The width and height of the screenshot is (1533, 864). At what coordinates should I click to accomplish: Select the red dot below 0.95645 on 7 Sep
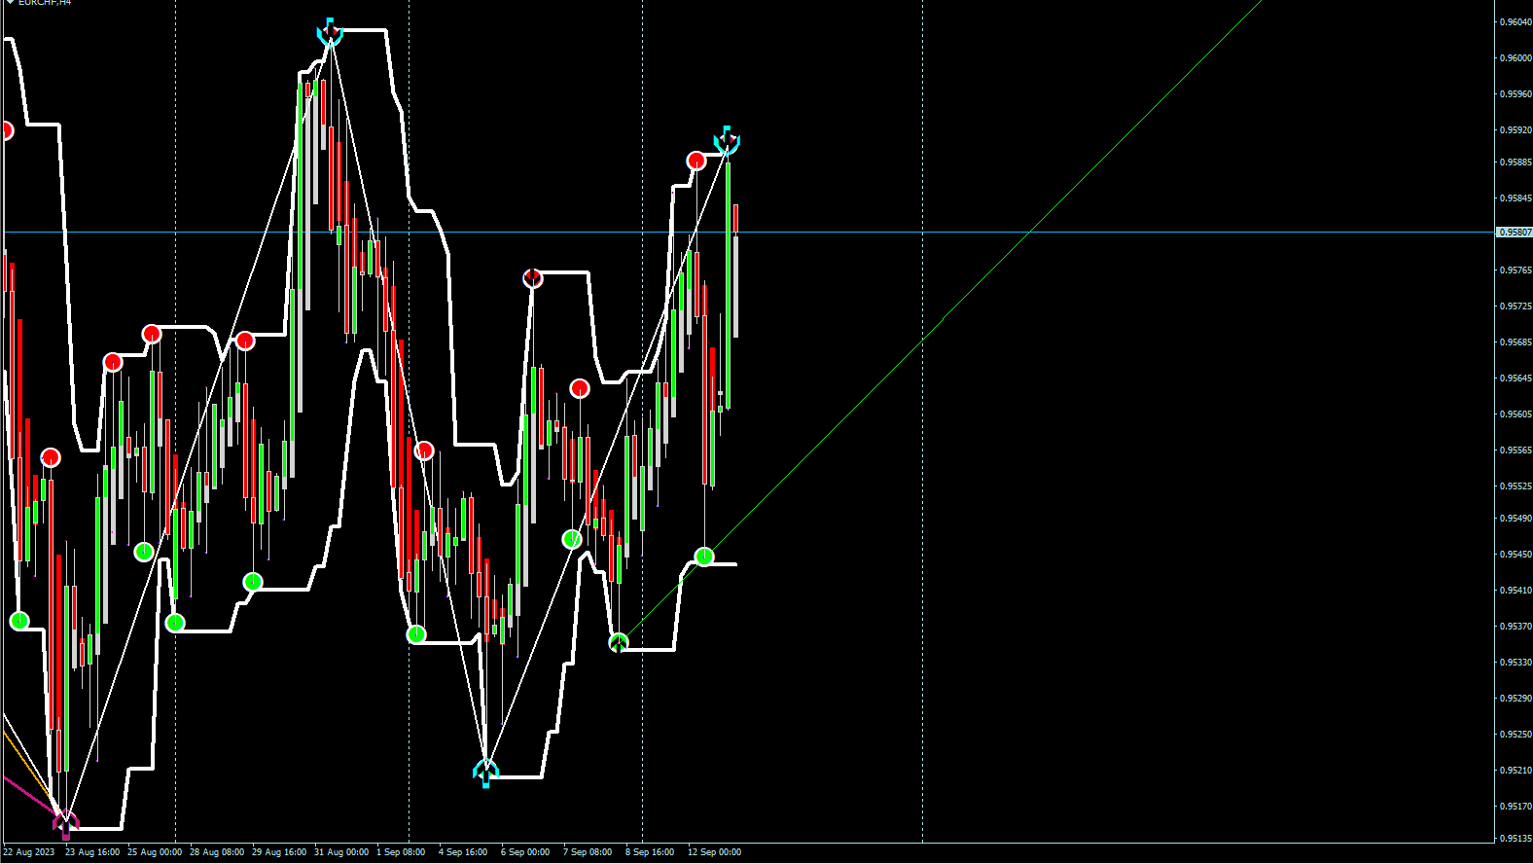pyautogui.click(x=580, y=389)
